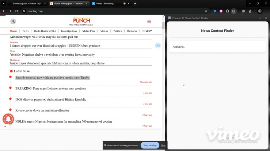Click the page vertical scrollbar thumb
The image size is (270, 151).
pyautogui.click(x=163, y=25)
